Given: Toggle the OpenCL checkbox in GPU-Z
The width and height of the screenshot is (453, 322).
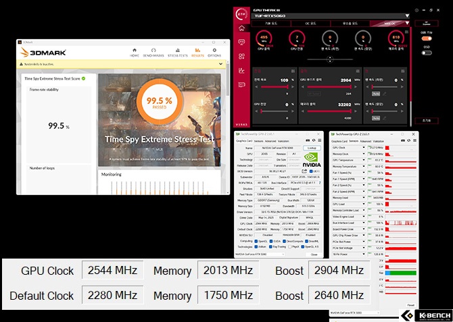Looking at the screenshot, I should pos(256,241).
